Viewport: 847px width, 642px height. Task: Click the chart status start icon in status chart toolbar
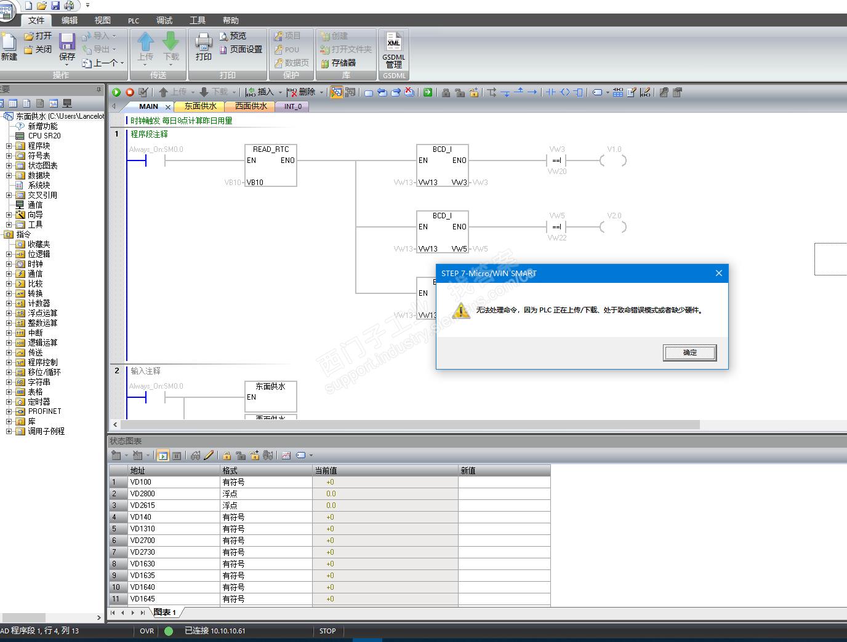click(163, 456)
